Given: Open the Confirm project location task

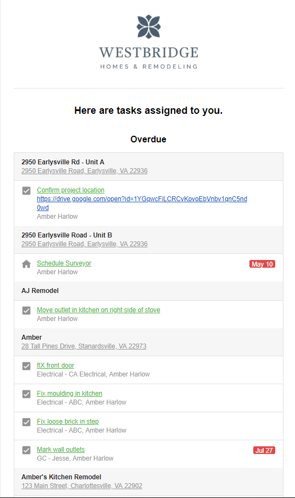Looking at the screenshot, I should [70, 190].
